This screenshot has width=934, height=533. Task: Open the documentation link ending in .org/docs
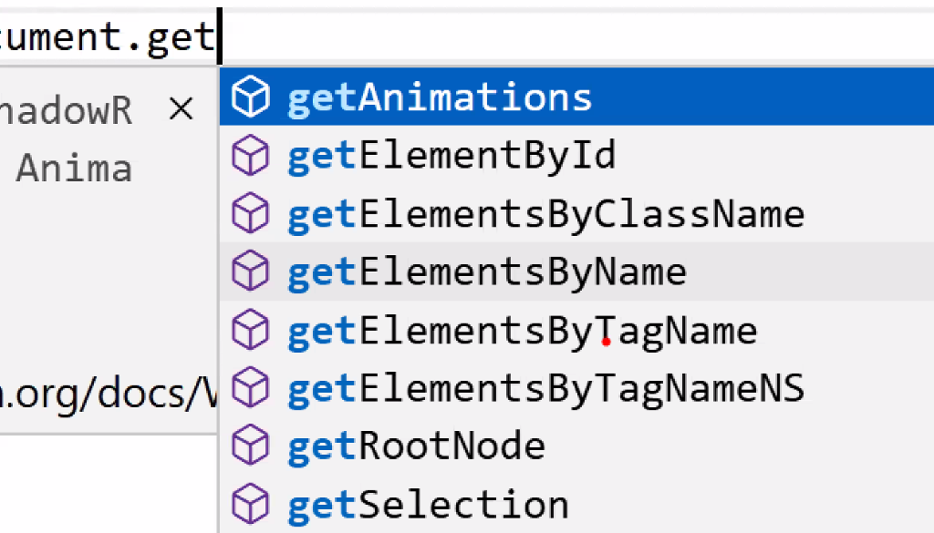pyautogui.click(x=109, y=395)
